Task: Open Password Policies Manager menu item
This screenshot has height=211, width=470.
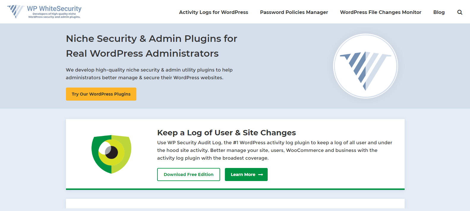Action: coord(294,12)
